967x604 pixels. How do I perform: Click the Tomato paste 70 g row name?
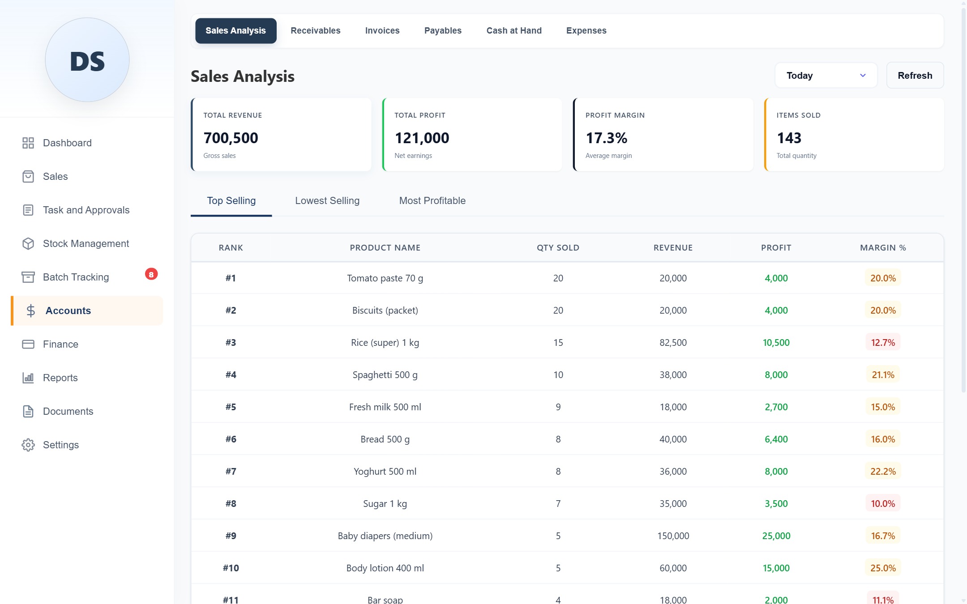click(x=385, y=278)
